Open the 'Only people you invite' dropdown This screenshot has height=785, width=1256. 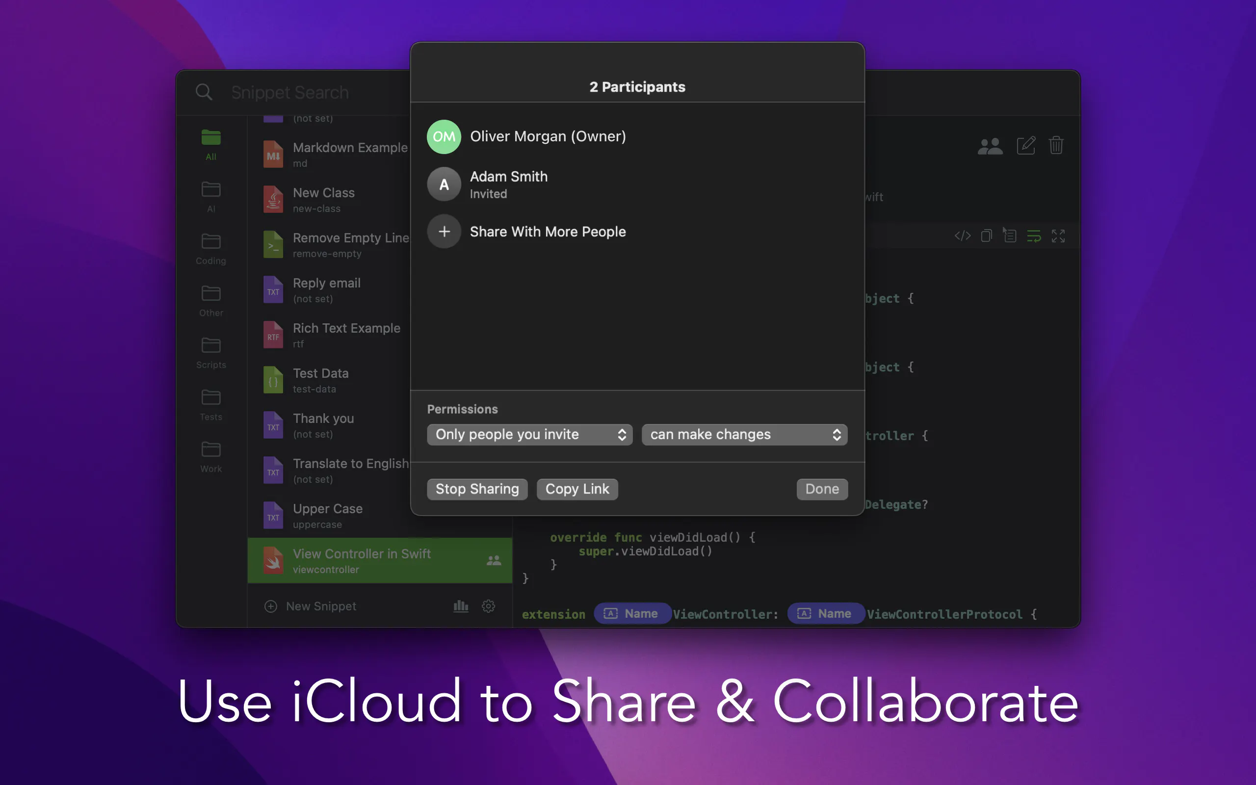coord(530,435)
